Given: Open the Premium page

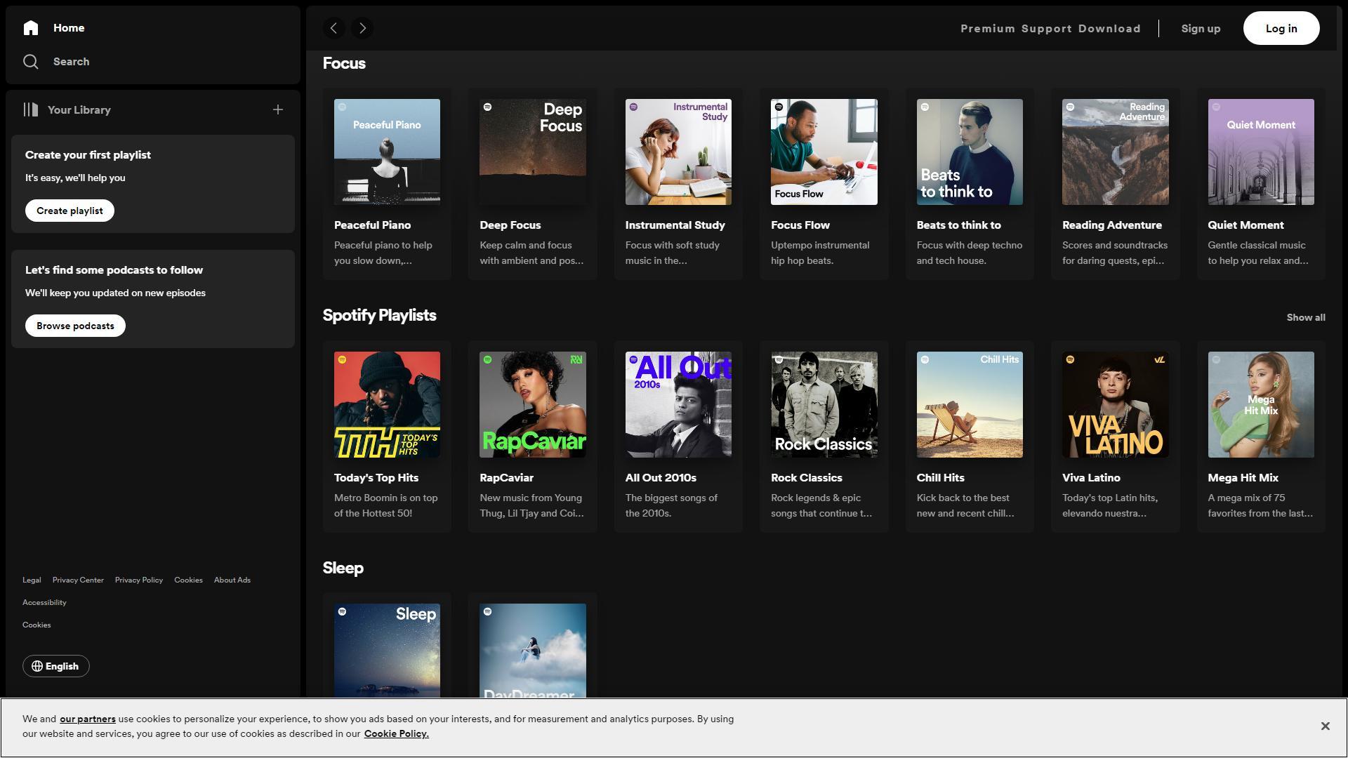Looking at the screenshot, I should coord(987,29).
